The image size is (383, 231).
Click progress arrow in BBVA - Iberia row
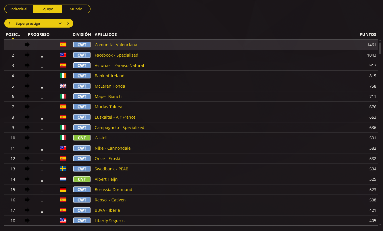tap(27, 210)
